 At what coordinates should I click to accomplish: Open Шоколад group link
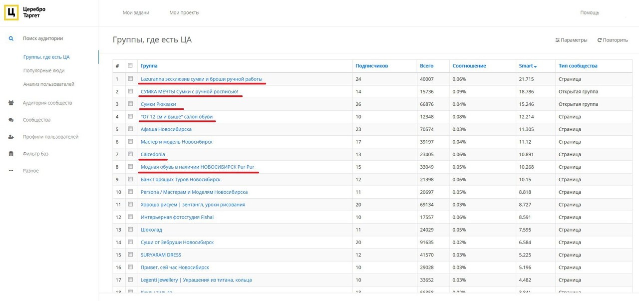151,230
